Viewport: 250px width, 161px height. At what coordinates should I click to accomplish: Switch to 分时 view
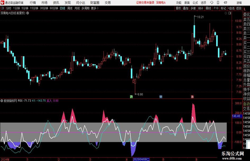pyautogui.click(x=9, y=8)
